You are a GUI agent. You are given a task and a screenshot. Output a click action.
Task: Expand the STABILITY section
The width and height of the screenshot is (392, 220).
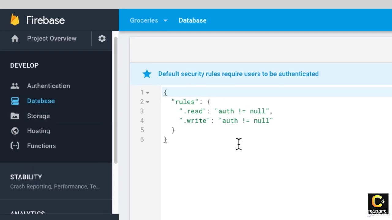56,182
